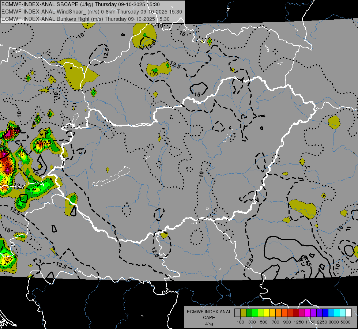Click the 5000 legend scale value
The height and width of the screenshot is (329, 358).
(346, 322)
